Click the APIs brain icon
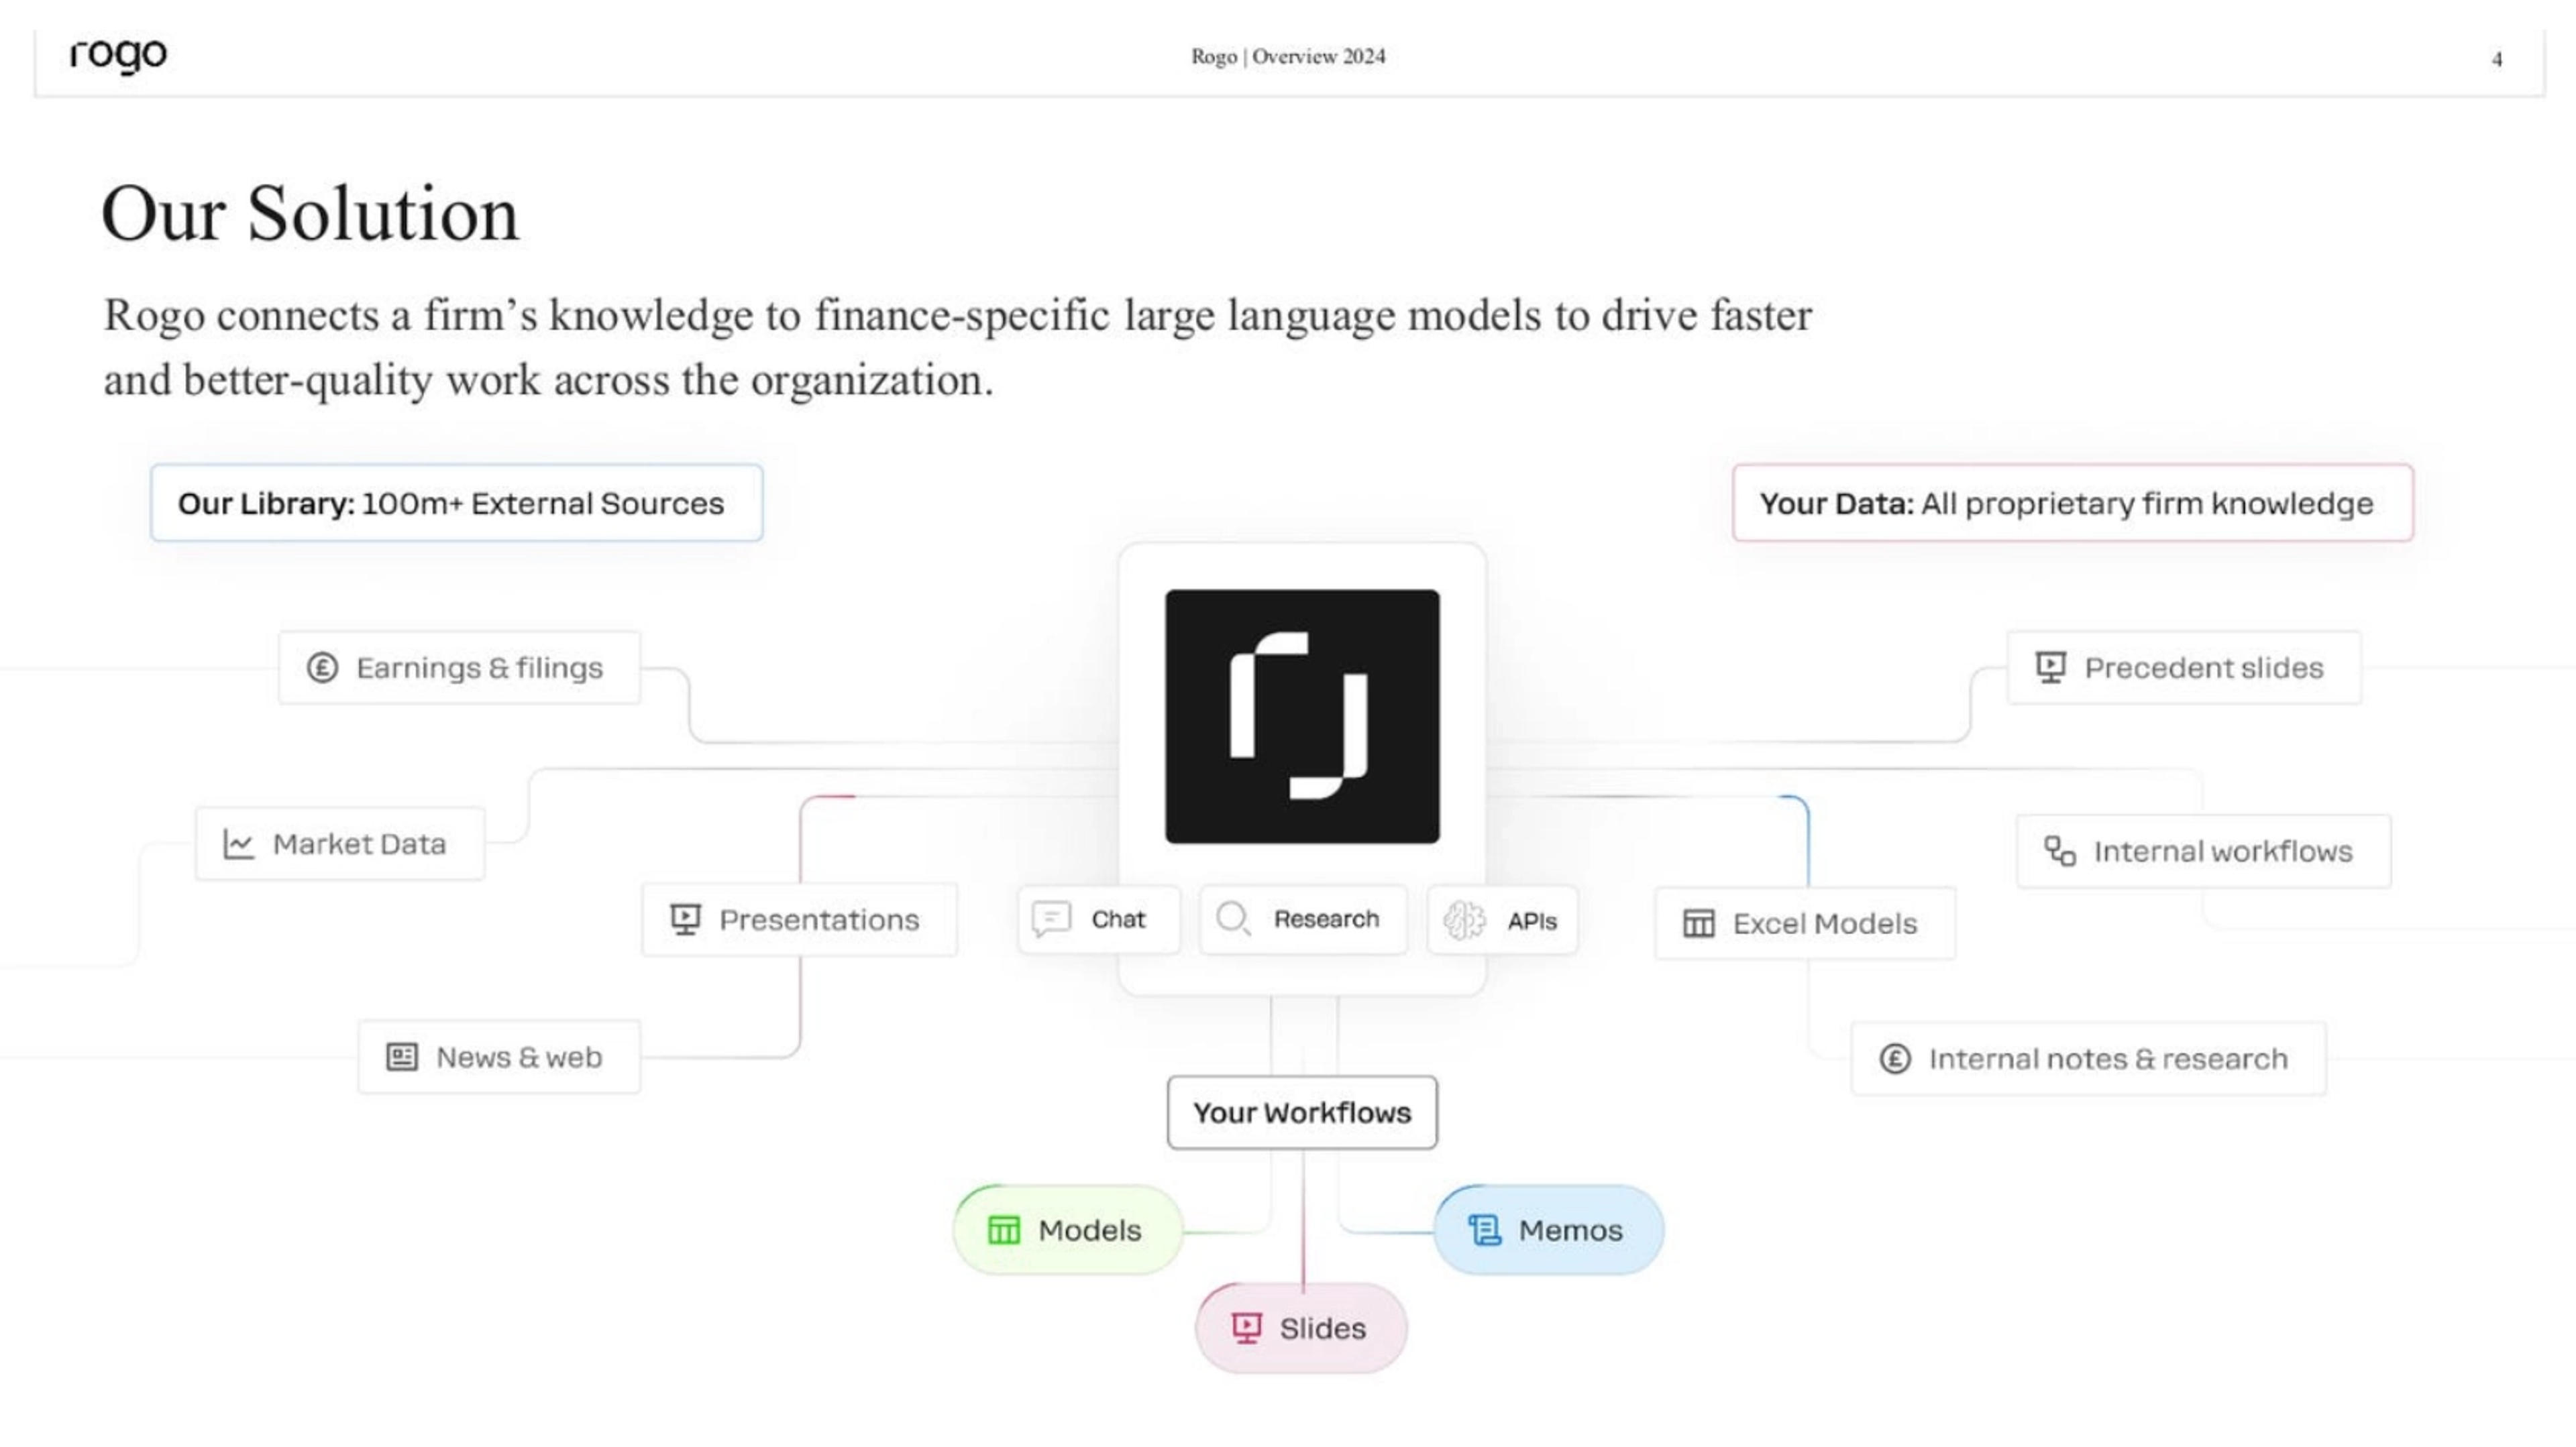Image resolution: width=2576 pixels, height=1447 pixels. (x=1464, y=921)
